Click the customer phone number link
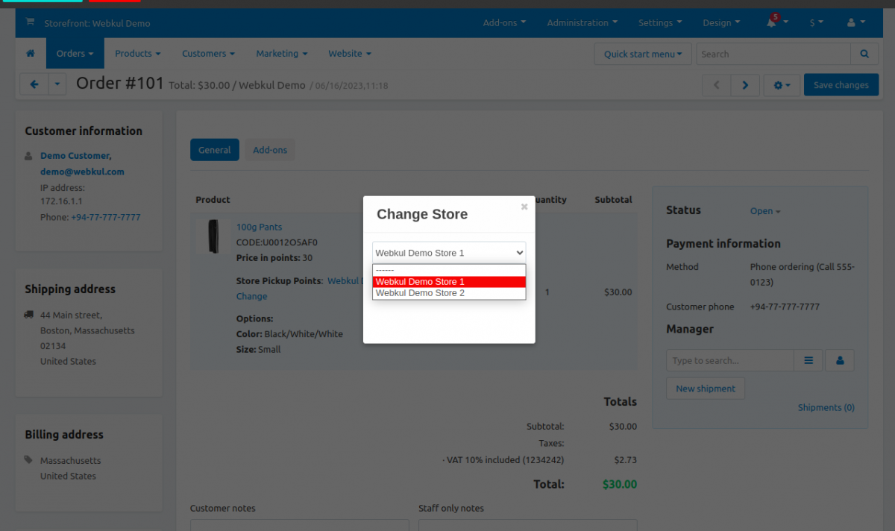 106,217
